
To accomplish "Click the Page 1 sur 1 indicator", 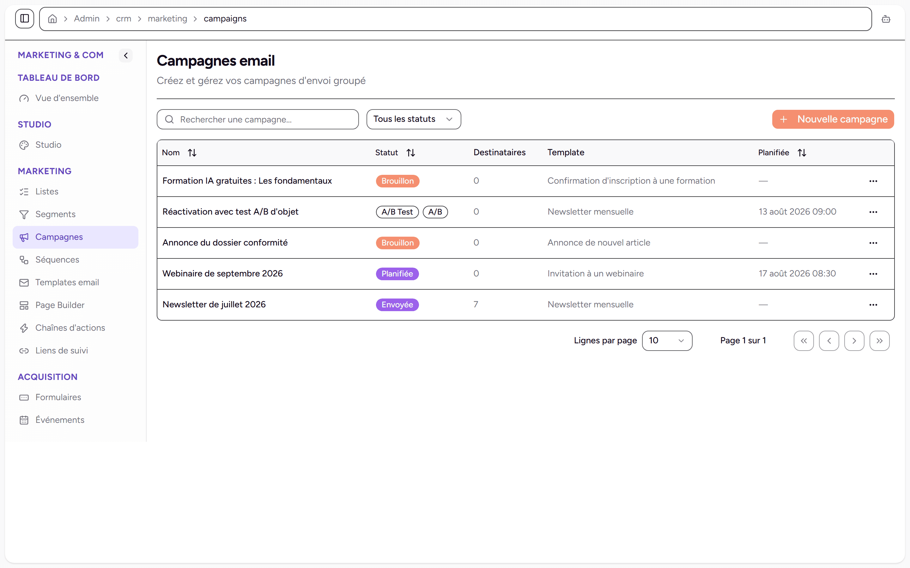I will [x=743, y=341].
